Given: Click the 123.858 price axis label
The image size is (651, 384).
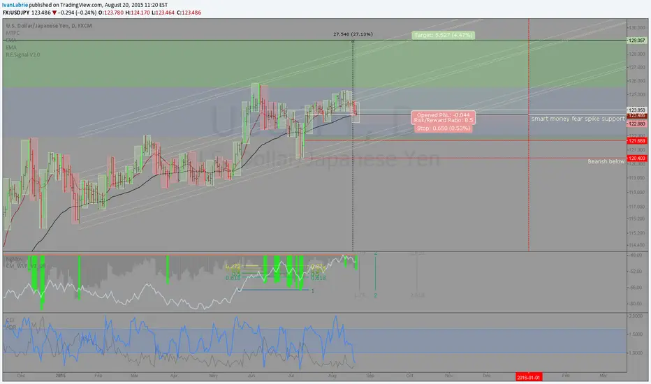Looking at the screenshot, I should (637, 110).
